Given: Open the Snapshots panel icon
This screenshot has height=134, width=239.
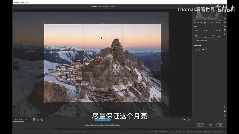Looking at the screenshot, I should click(x=225, y=30).
